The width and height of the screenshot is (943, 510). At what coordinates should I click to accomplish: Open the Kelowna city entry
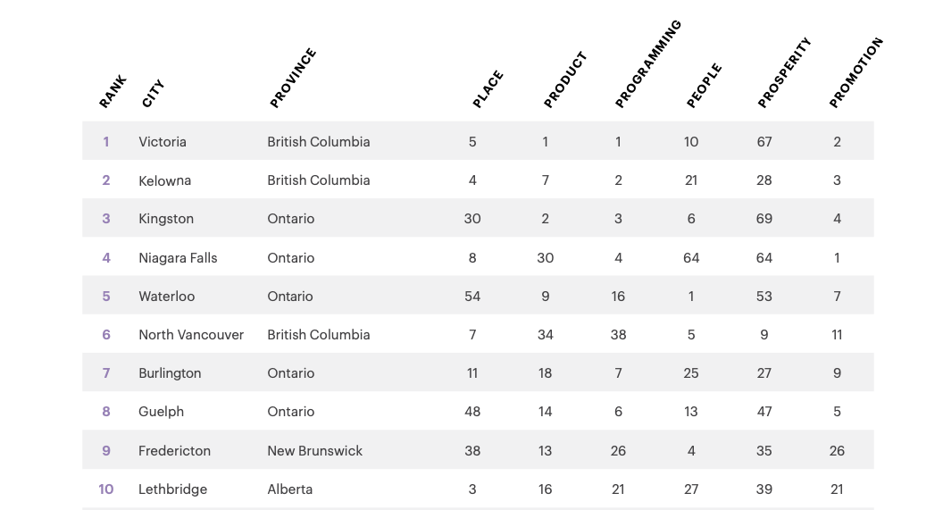click(x=164, y=180)
